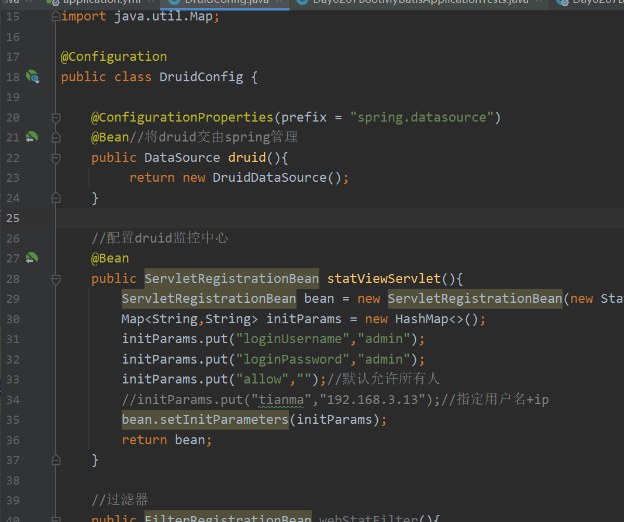Toggle the fold marker beside the @Bean comment on line 21
The height and width of the screenshot is (522, 624).
56,138
